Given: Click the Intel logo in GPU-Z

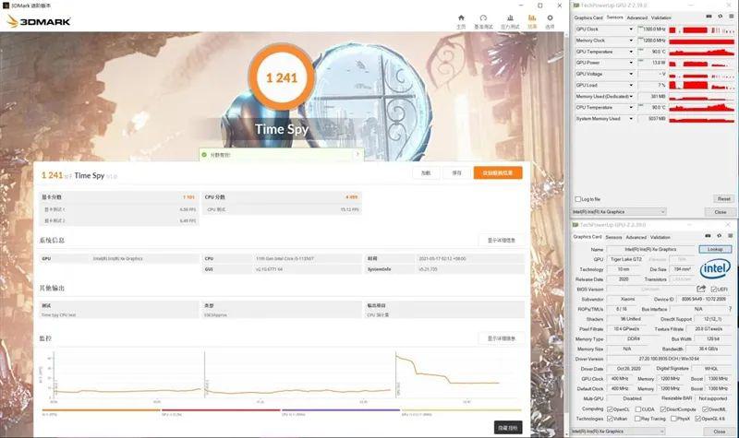Looking at the screenshot, I should [x=715, y=269].
